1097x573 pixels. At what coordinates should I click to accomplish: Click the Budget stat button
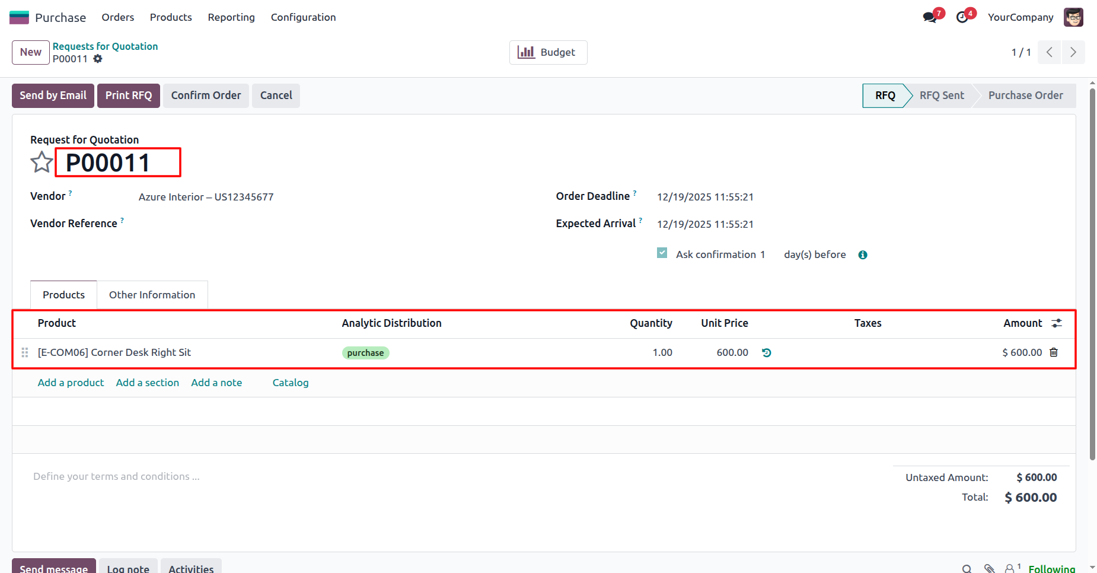pyautogui.click(x=548, y=52)
